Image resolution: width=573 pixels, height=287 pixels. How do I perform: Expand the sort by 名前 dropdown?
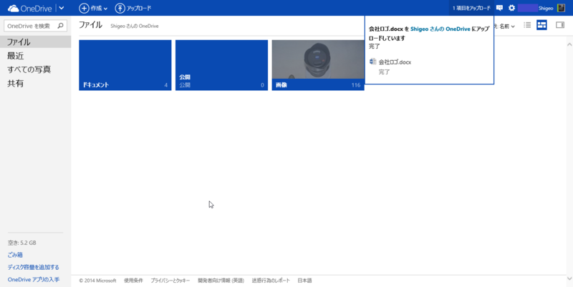(506, 26)
